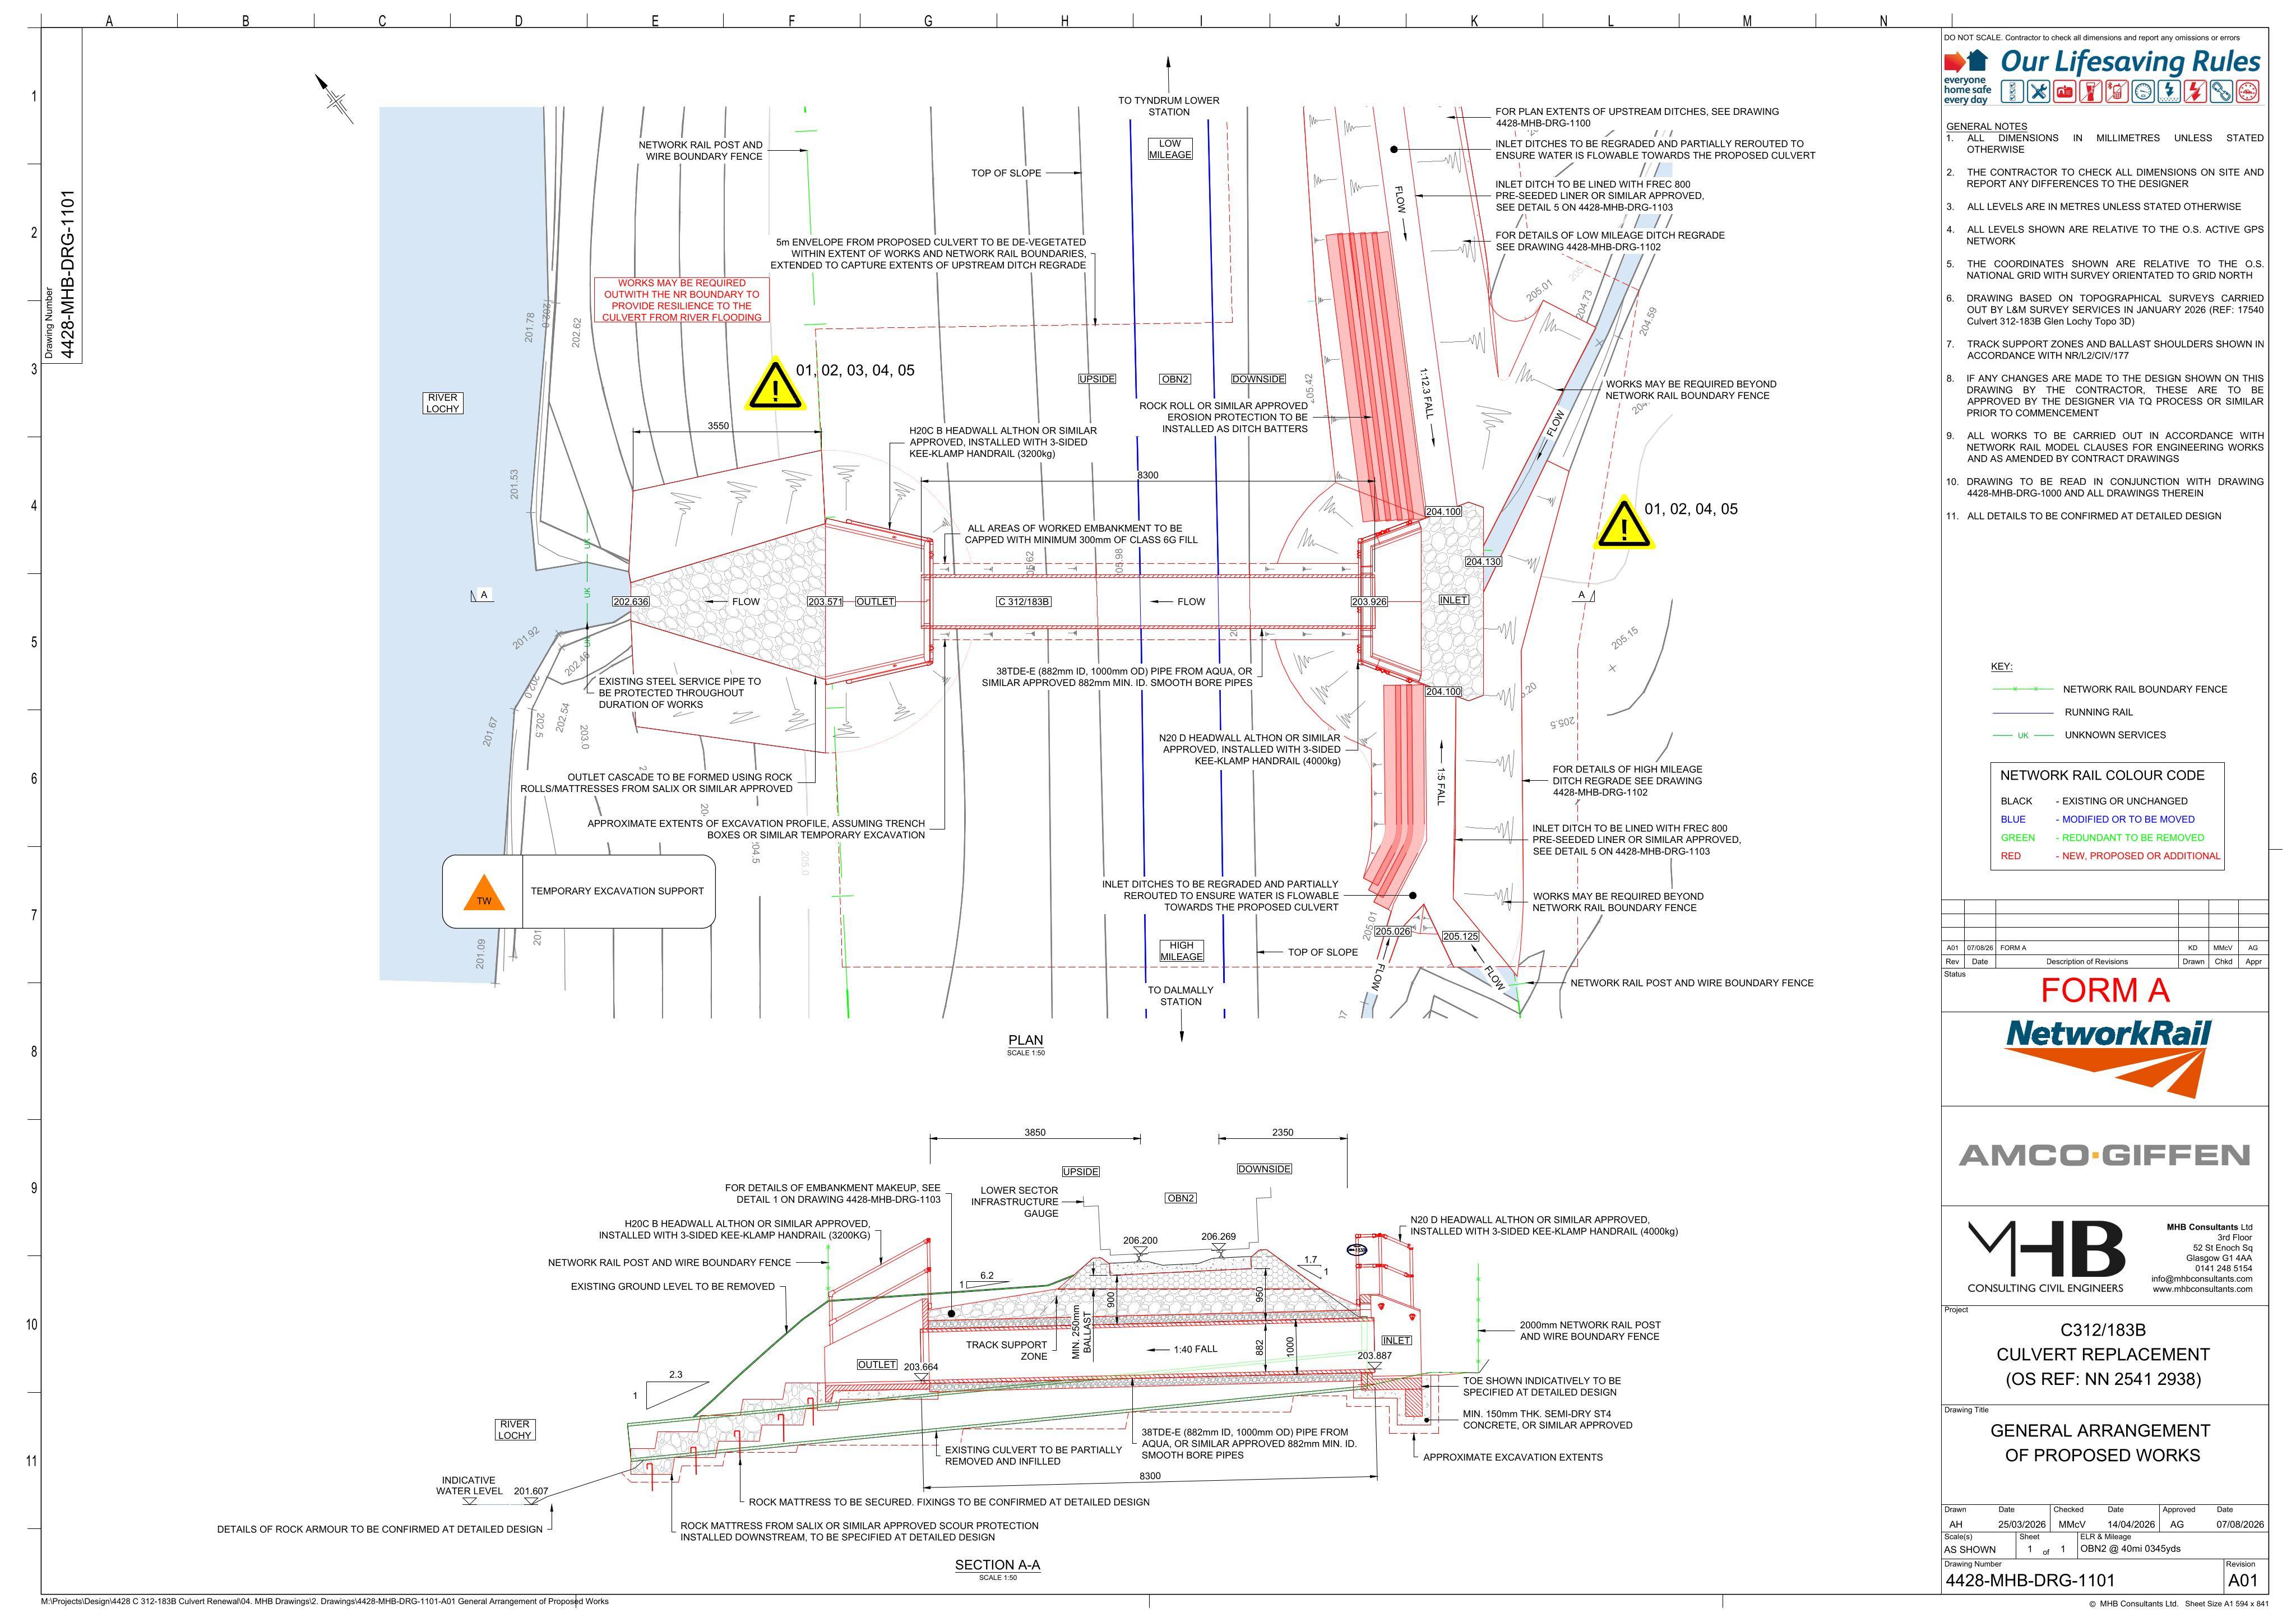The width and height of the screenshot is (2296, 1622).
Task: Click the PLAN view title
Action: (x=1026, y=1040)
